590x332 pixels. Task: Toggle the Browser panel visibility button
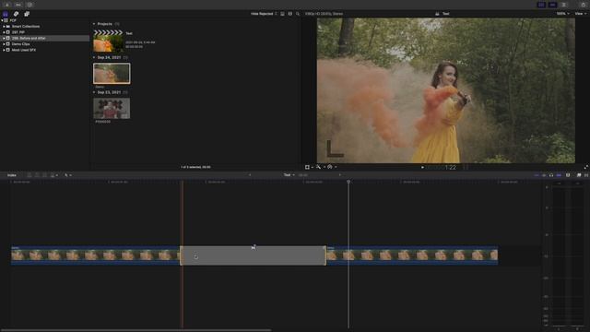(541, 5)
